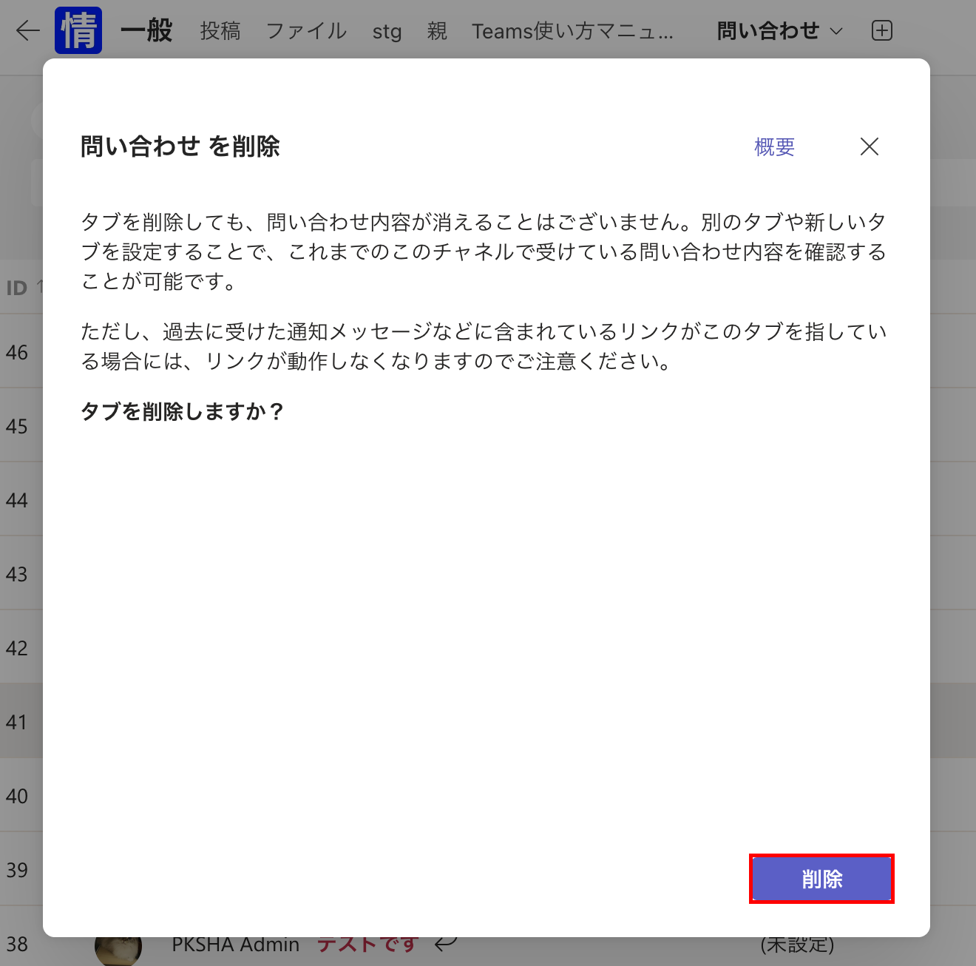Click the 問い合わせ を削除 dialog title
Screen dimensions: 976x966
point(180,146)
